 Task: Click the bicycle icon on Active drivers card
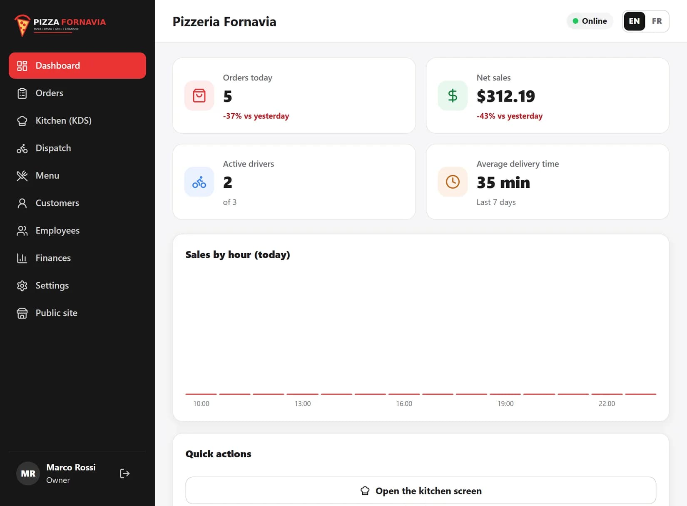pyautogui.click(x=199, y=182)
